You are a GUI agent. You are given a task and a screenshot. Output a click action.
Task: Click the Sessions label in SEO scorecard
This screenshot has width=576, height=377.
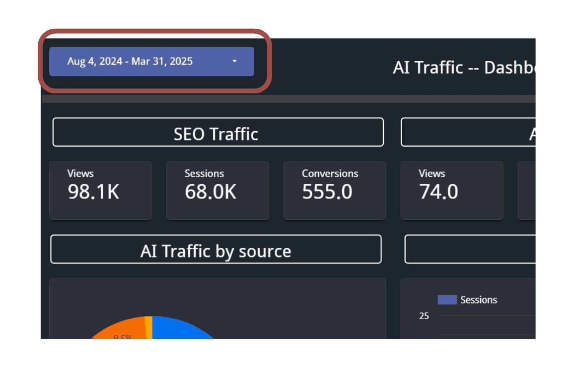pyautogui.click(x=204, y=174)
